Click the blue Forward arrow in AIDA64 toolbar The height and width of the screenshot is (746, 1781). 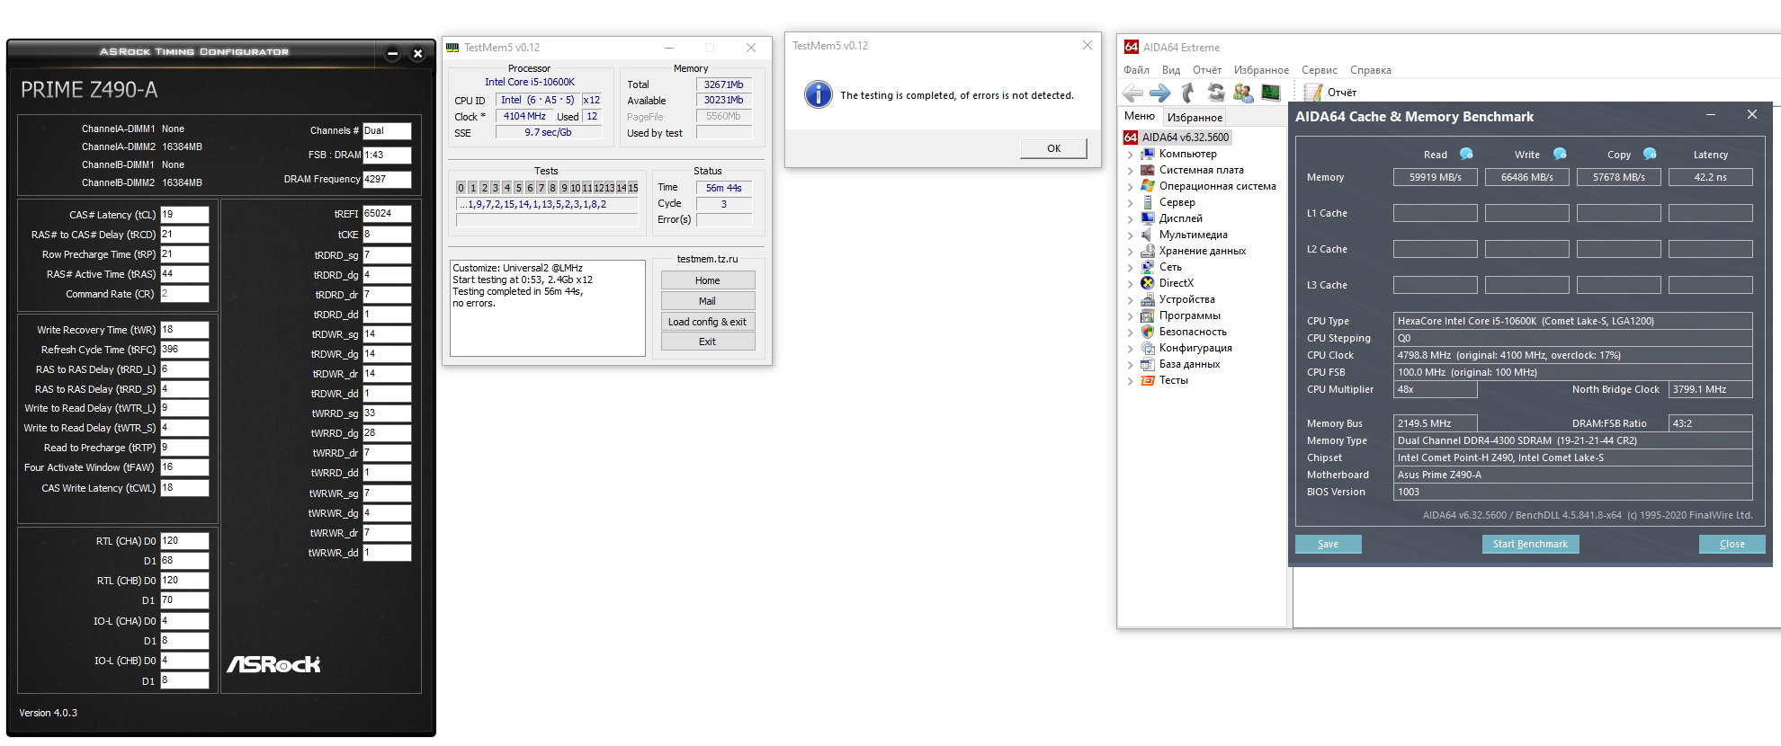[1160, 93]
